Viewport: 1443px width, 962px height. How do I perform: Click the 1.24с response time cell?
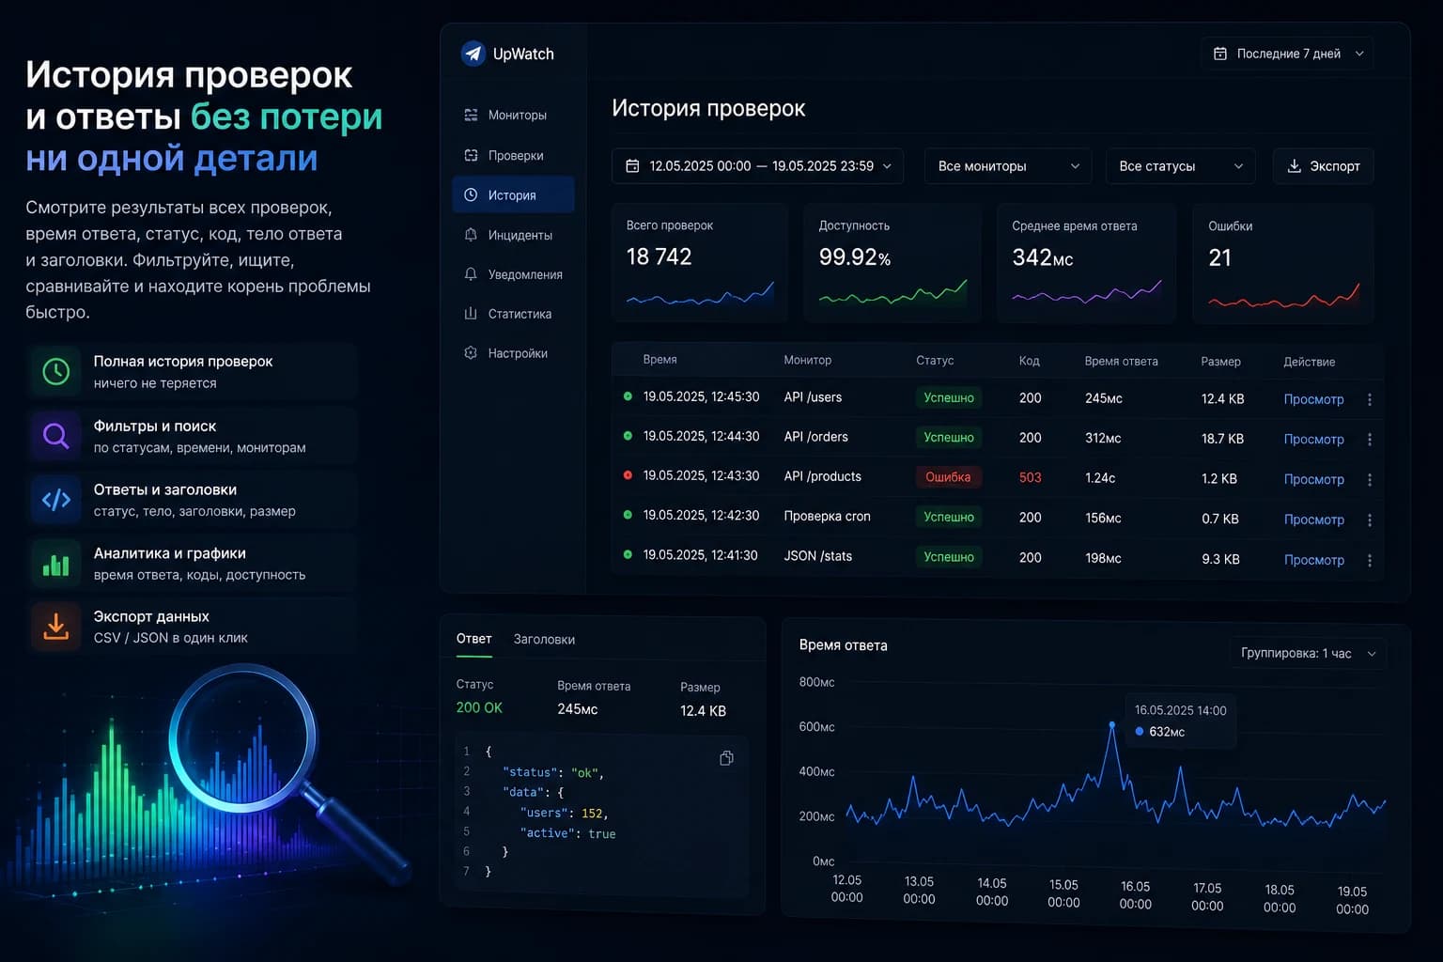1100,477
